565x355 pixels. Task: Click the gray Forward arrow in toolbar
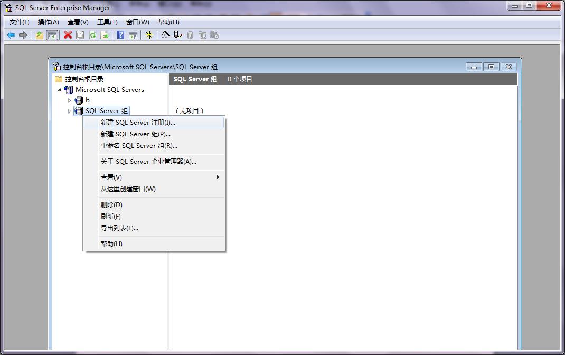[23, 35]
